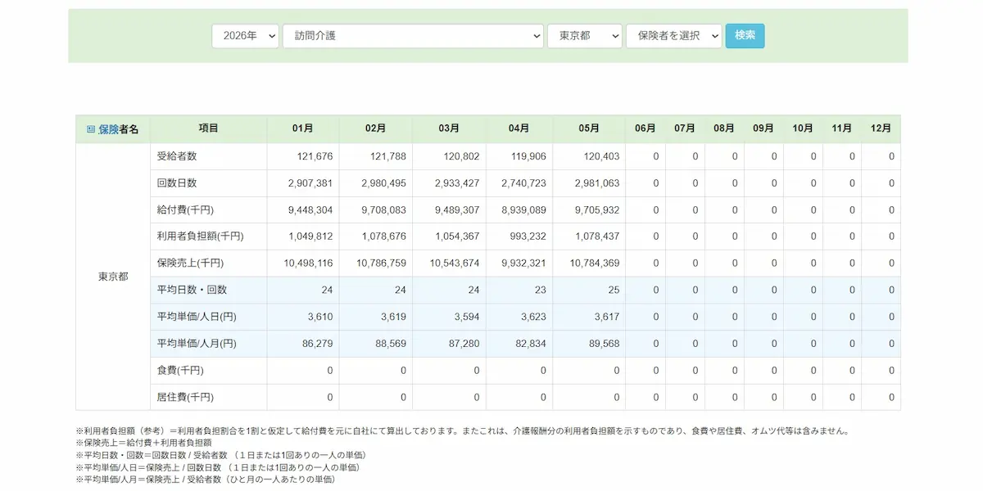Viewport: 983px width, 491px height.
Task: Click the 12月 column header
Action: pyautogui.click(x=881, y=128)
